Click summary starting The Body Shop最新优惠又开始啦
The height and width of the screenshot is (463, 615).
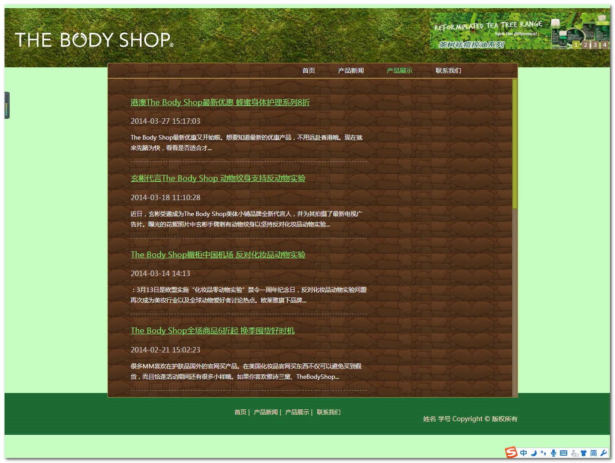(247, 142)
